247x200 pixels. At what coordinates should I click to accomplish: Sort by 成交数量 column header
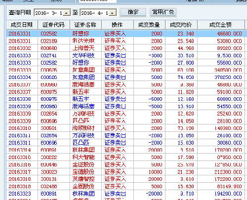(x=149, y=25)
